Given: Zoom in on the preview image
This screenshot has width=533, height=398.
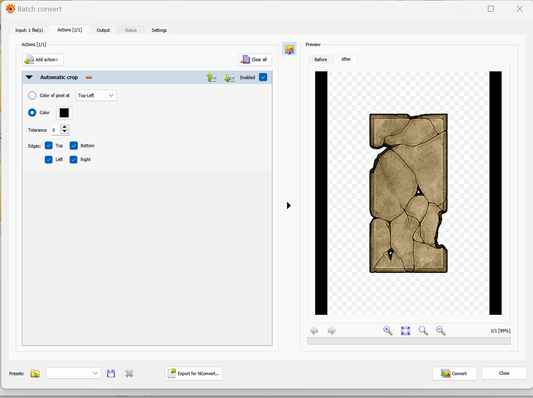Looking at the screenshot, I should click(x=388, y=331).
